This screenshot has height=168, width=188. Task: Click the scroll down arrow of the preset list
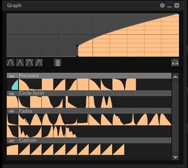point(175,157)
